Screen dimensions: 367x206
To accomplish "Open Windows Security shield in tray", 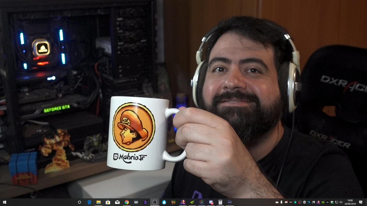I will pos(332,202).
